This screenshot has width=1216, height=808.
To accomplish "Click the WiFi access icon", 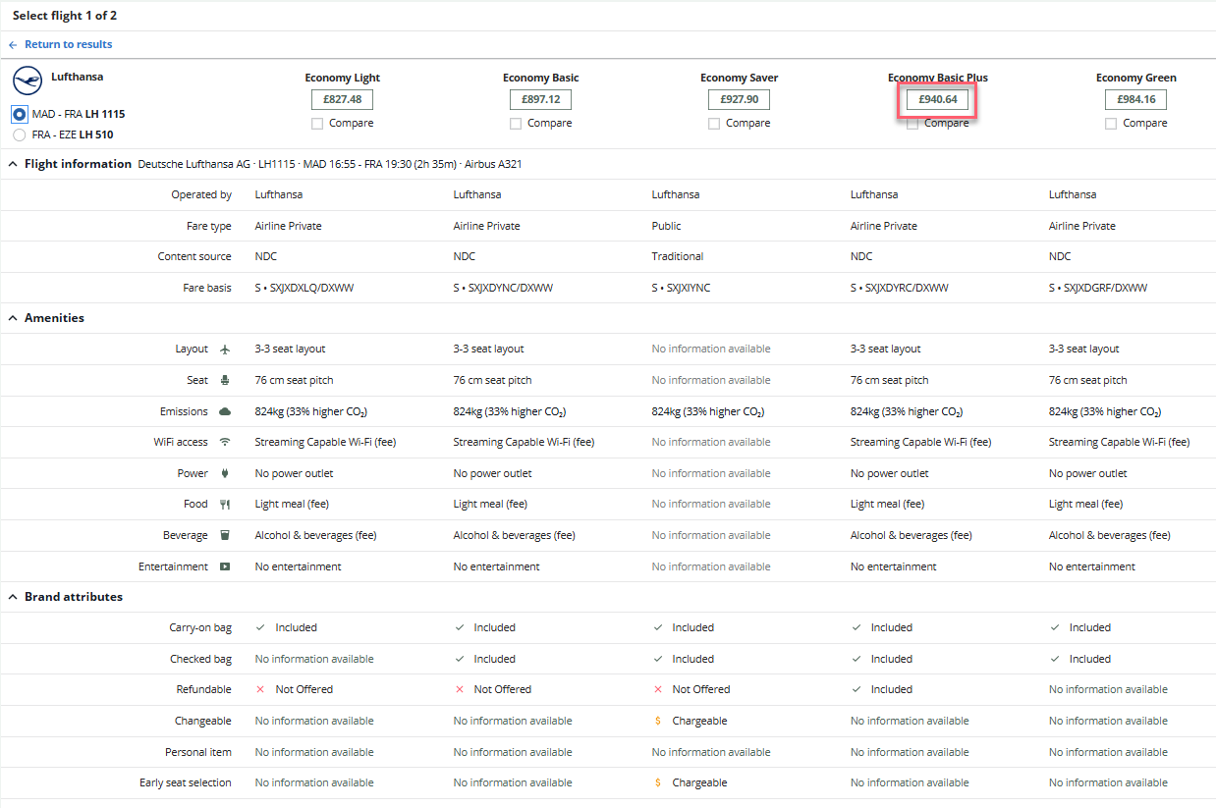I will pyautogui.click(x=225, y=443).
